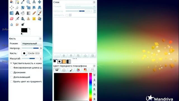Select the Bucket Fill tool
This screenshot has height=101, width=179.
click(x=23, y=13)
